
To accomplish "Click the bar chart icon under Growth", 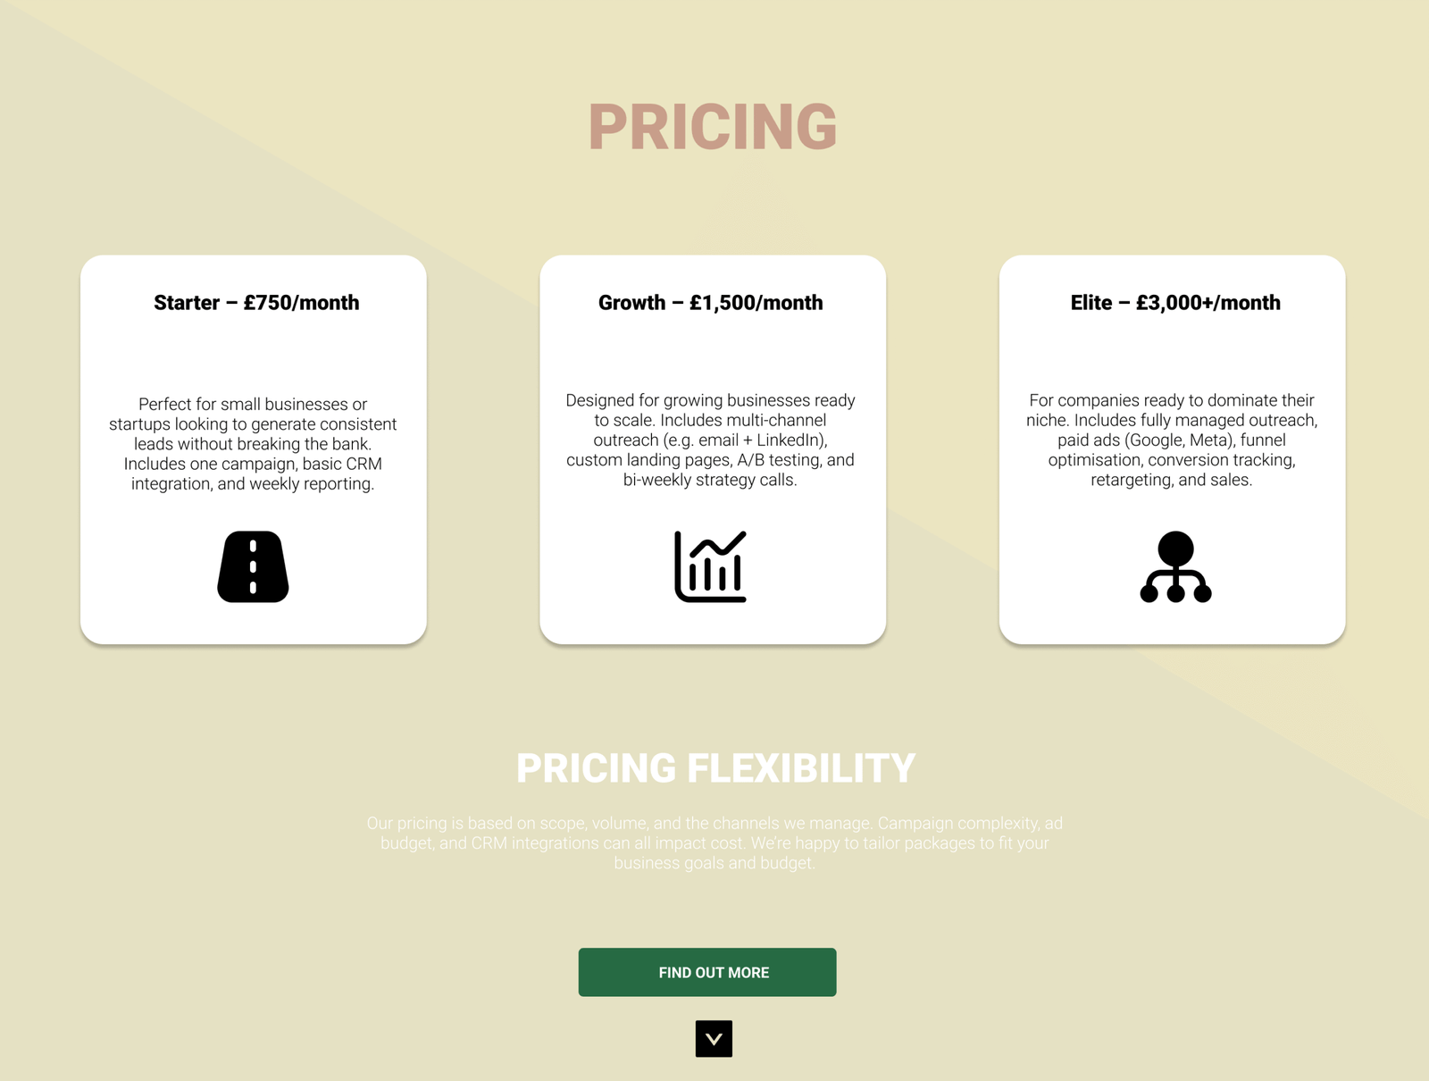I will 710,566.
